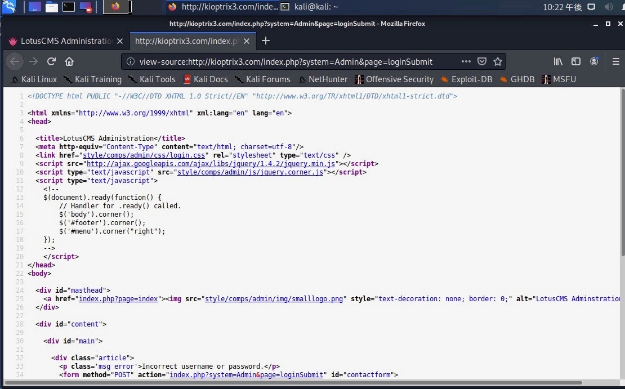This screenshot has width=625, height=389.
Task: Click the clock showing 10:22
Action: (x=562, y=7)
